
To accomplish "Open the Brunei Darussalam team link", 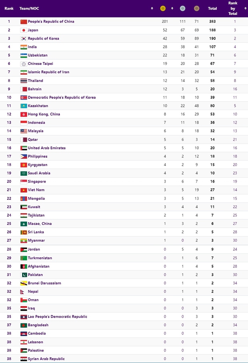I will tap(44, 283).
